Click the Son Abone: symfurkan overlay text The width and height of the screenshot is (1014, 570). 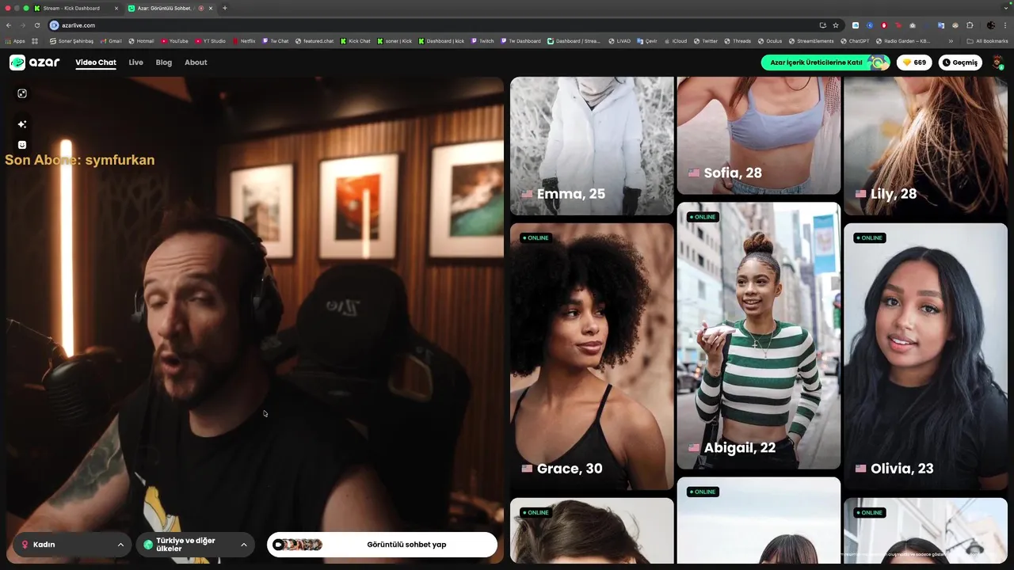pyautogui.click(x=80, y=160)
